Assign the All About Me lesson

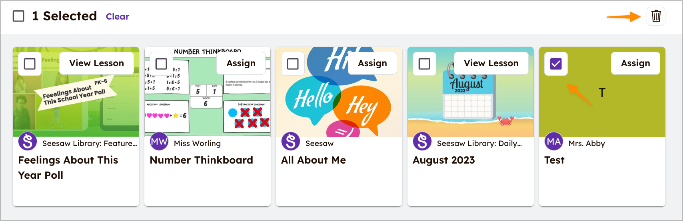[372, 63]
